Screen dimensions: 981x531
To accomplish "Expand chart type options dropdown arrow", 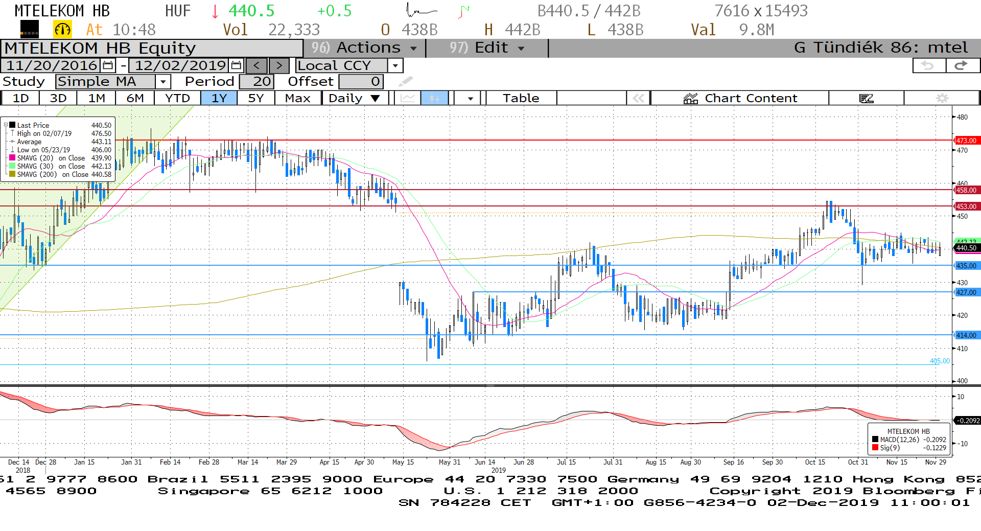I will click(470, 98).
